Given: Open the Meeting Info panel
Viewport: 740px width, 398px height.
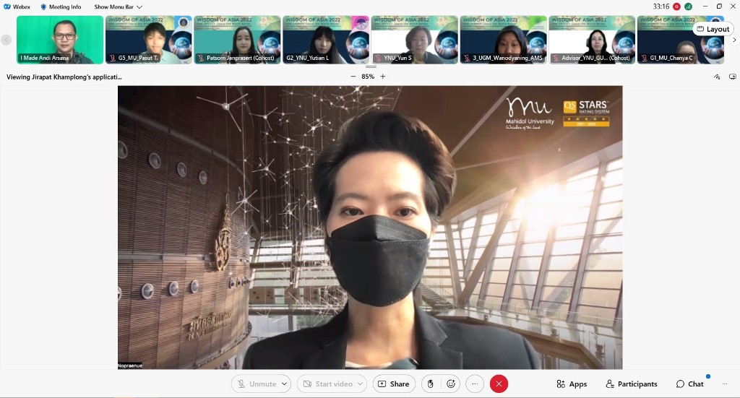Looking at the screenshot, I should [61, 7].
